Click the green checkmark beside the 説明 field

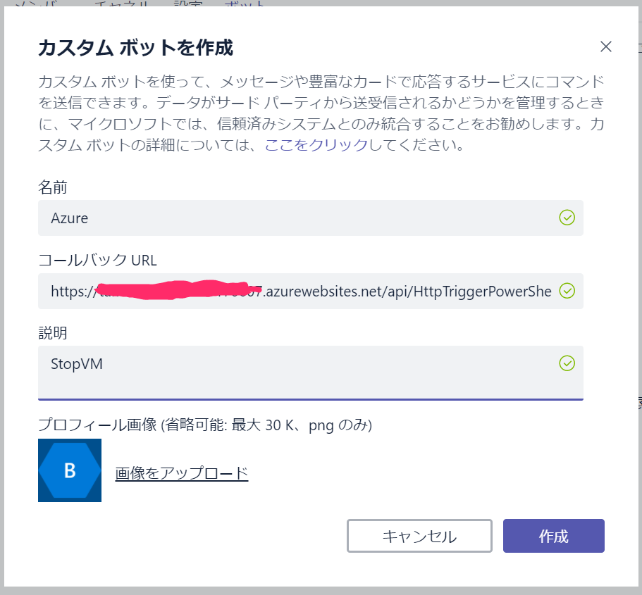pos(567,364)
